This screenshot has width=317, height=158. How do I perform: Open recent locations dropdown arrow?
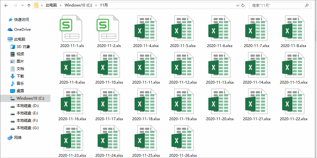[22, 6]
